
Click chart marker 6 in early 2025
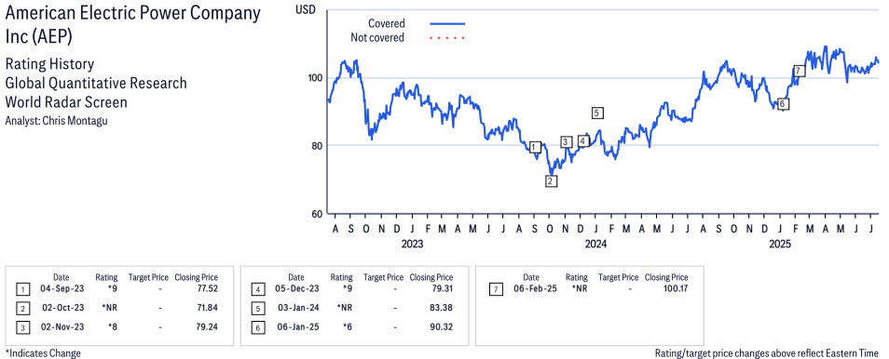pos(783,103)
